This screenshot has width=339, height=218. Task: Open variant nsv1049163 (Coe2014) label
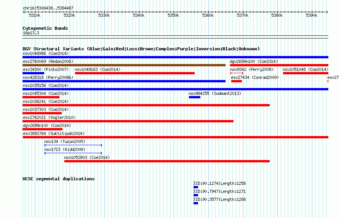(98, 69)
